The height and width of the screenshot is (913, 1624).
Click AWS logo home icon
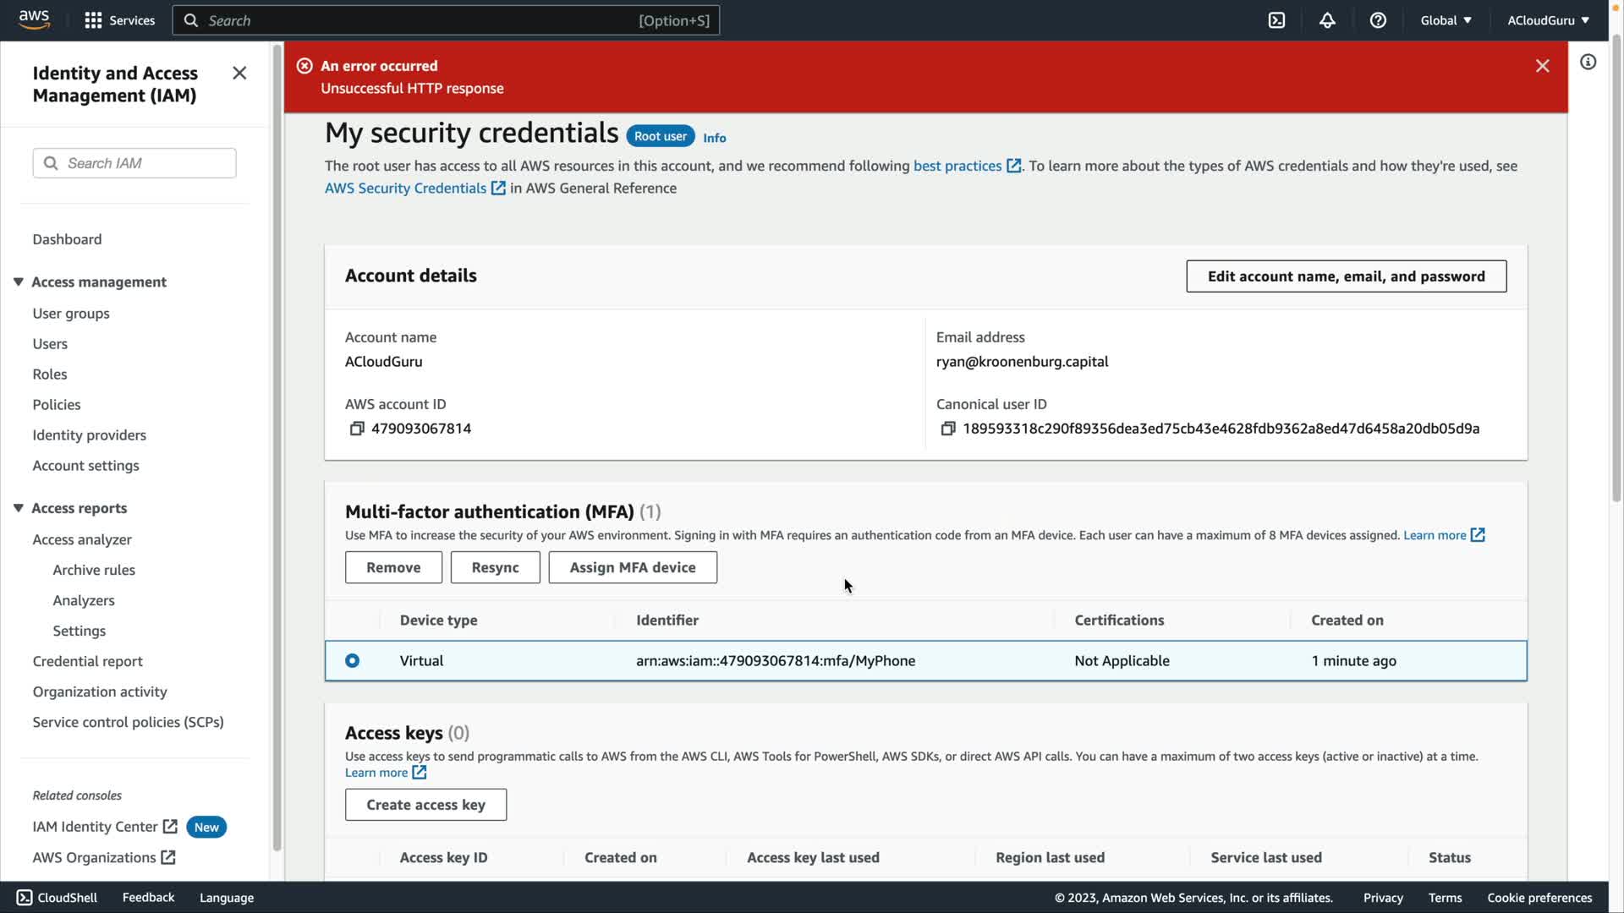(x=34, y=19)
